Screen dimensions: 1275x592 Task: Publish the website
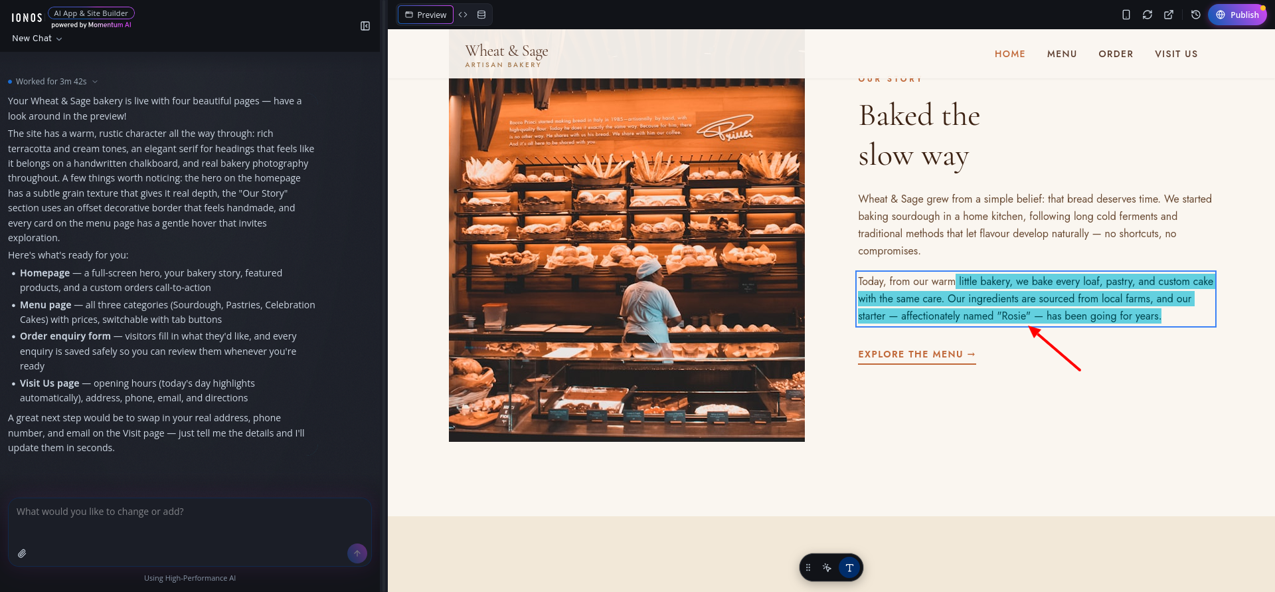(1237, 15)
